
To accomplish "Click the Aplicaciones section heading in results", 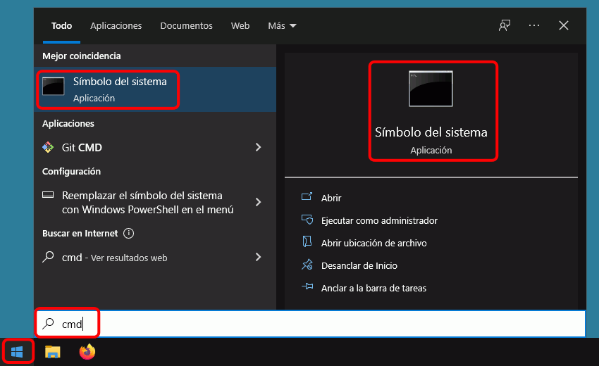I will click(68, 123).
